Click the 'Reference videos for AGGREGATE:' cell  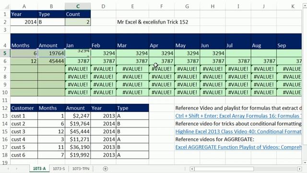click(x=214, y=139)
